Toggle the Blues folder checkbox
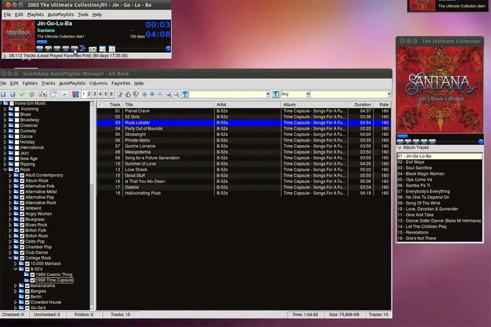 coord(17,115)
